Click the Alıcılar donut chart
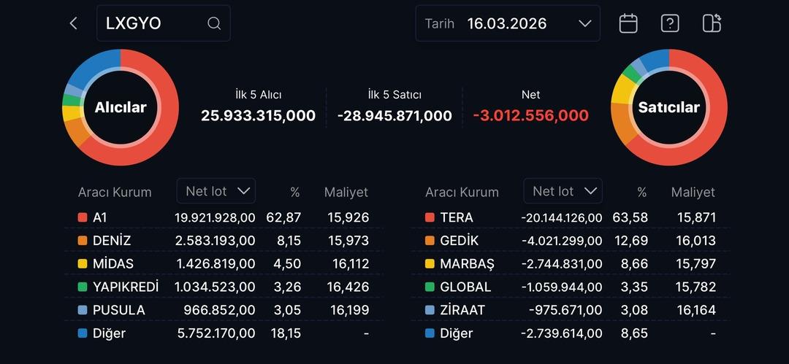 (121, 107)
